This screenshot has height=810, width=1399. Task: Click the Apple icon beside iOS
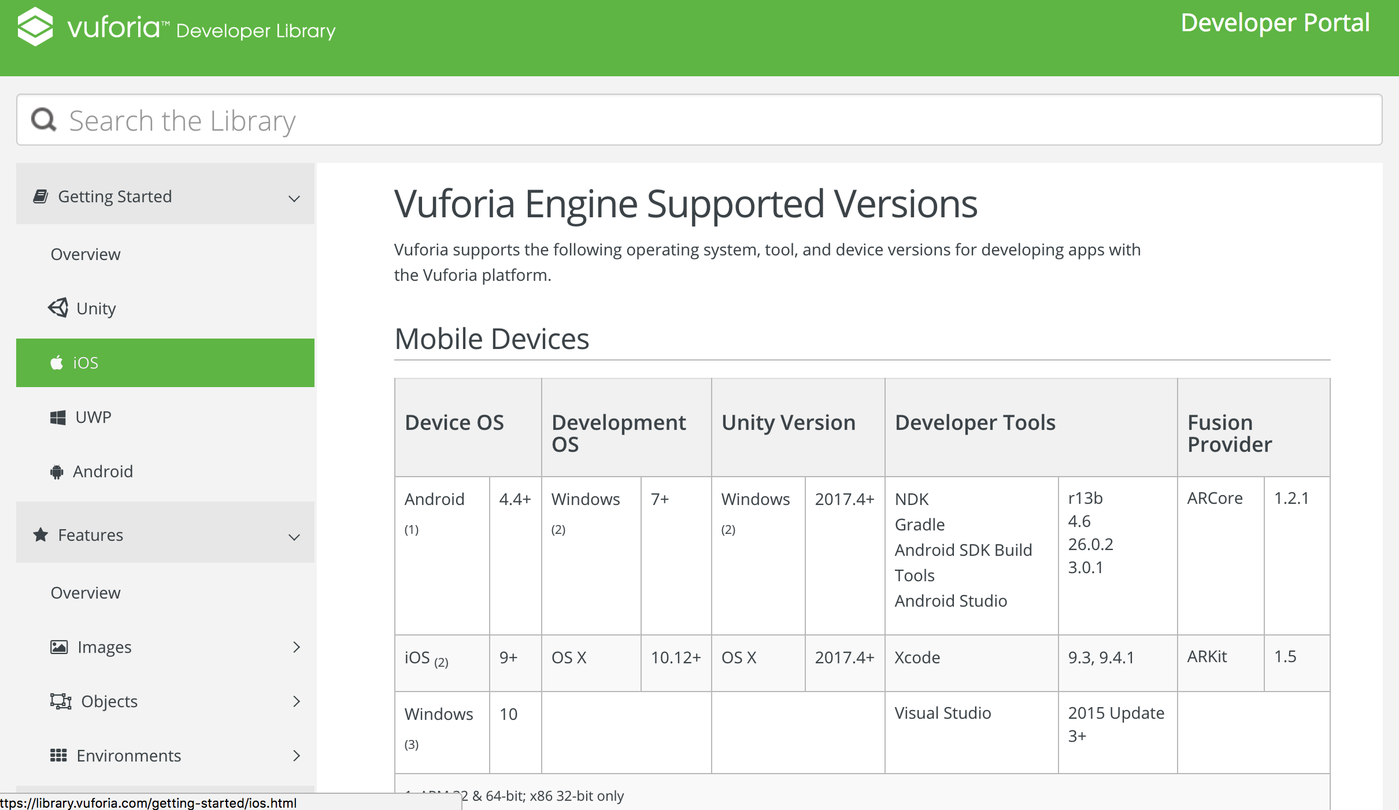pos(57,363)
